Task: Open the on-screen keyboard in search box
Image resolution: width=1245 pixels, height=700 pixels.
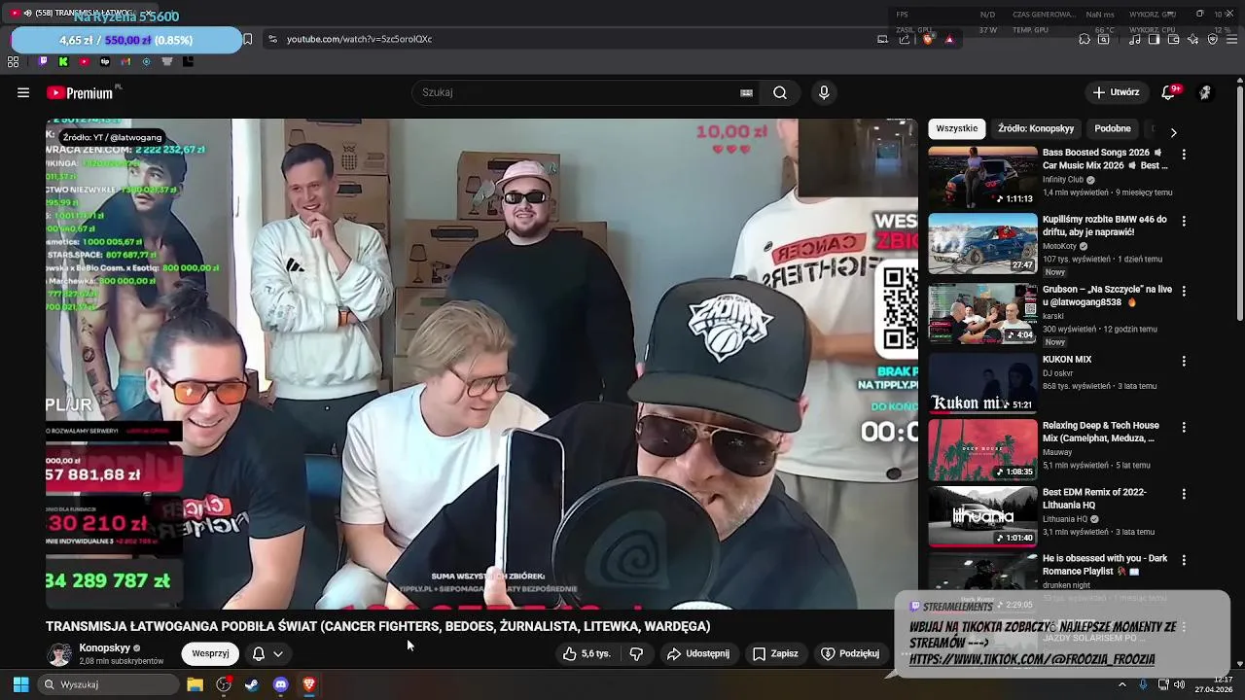Action: [x=746, y=92]
